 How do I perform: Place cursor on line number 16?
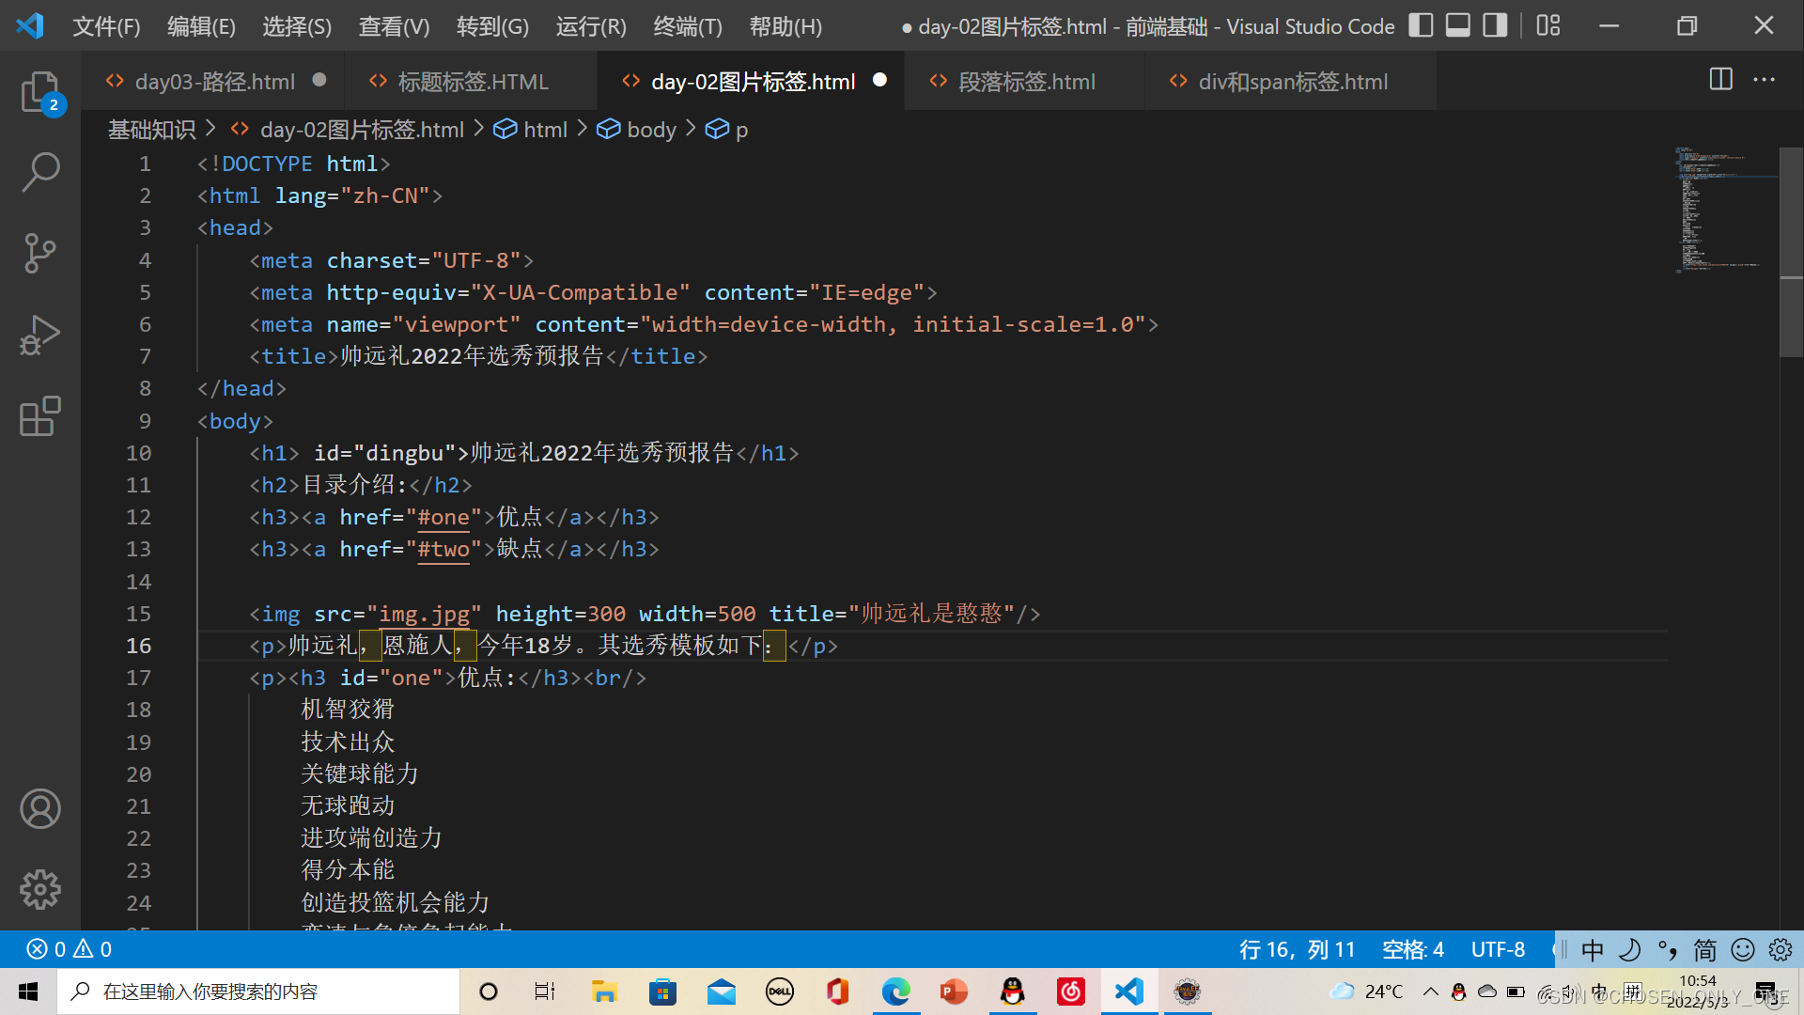(x=138, y=646)
